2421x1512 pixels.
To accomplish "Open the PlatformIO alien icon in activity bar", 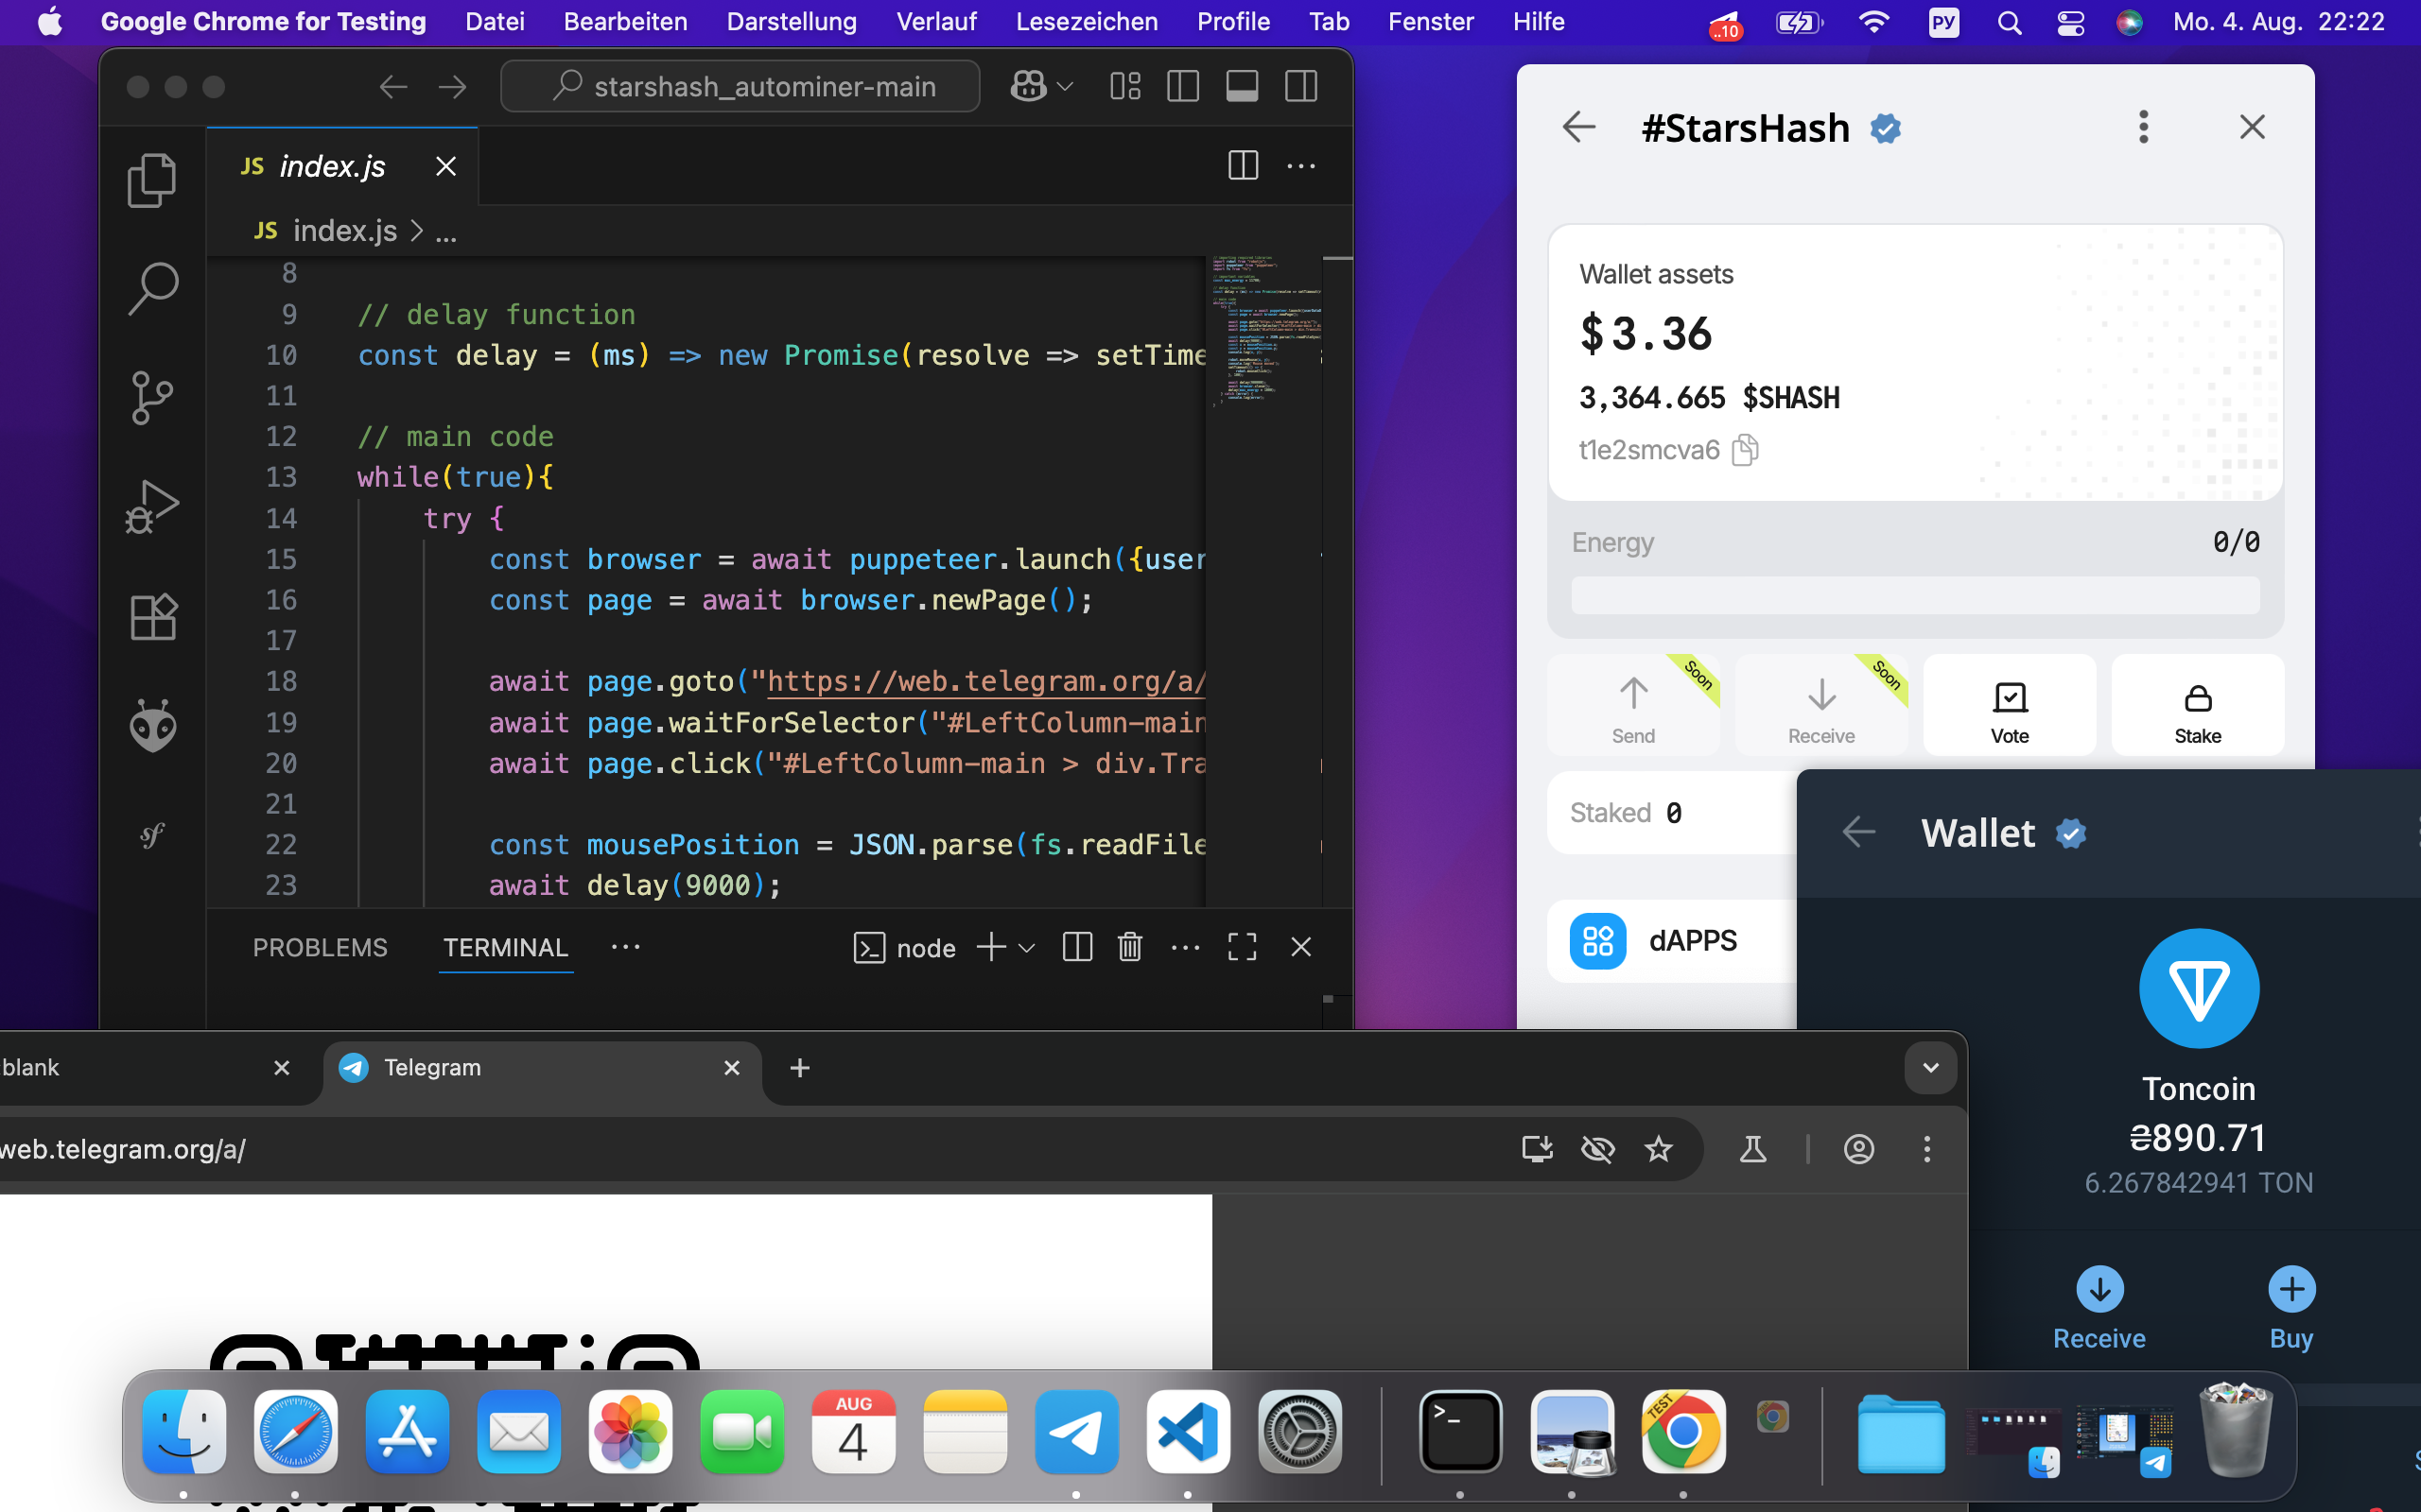I will click(x=153, y=725).
